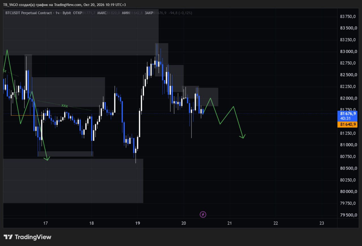Click date 23 on the time axis

click(x=322, y=223)
